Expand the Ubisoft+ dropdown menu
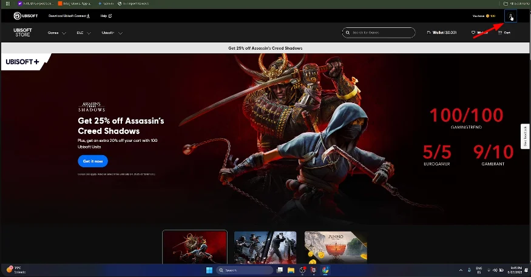Screen dimensions: 531x277 pyautogui.click(x=112, y=33)
